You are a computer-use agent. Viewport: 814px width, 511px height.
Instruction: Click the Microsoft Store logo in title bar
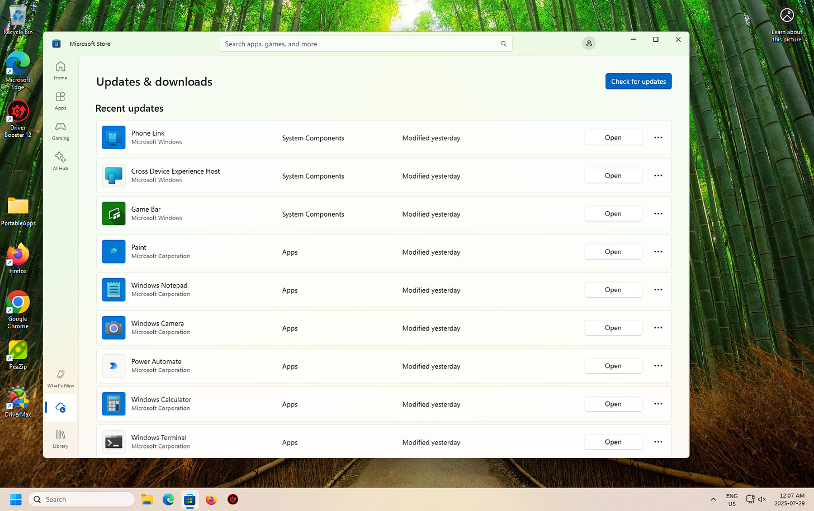[x=56, y=44]
